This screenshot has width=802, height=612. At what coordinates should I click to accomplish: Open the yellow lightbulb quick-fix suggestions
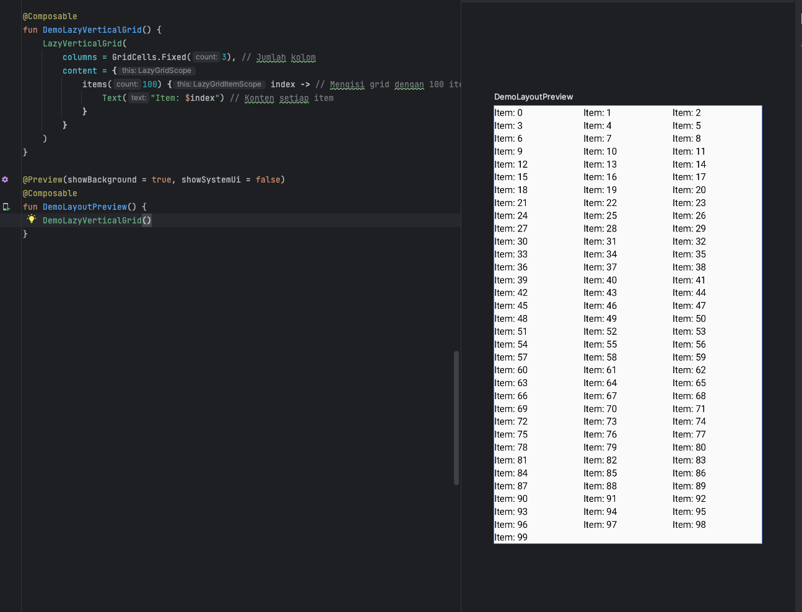point(32,219)
